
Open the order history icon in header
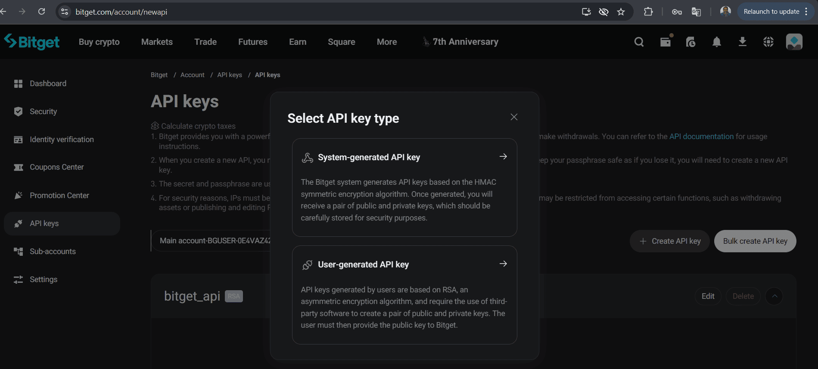pyautogui.click(x=691, y=42)
